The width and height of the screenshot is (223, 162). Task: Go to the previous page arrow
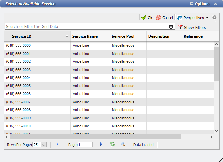point(58,144)
